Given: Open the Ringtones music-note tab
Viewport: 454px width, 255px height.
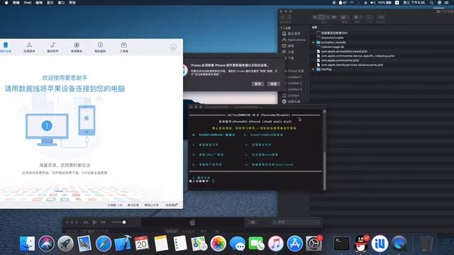Looking at the screenshot, I should point(52,47).
